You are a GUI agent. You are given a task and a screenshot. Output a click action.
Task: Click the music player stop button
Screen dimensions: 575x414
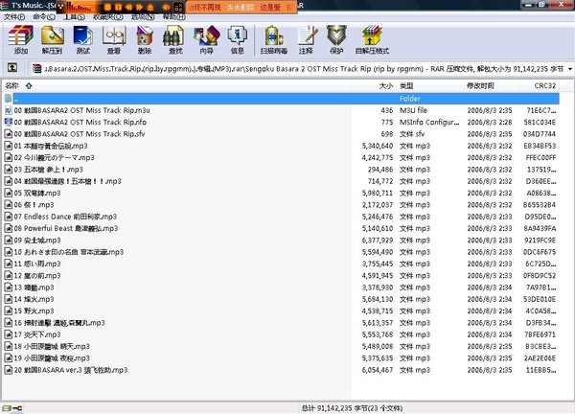click(107, 7)
